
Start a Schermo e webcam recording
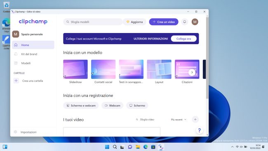(81, 106)
